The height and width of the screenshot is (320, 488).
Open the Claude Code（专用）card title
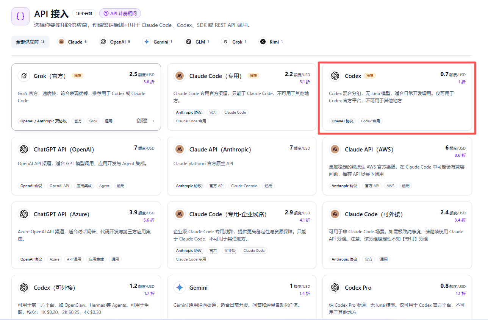(216, 76)
